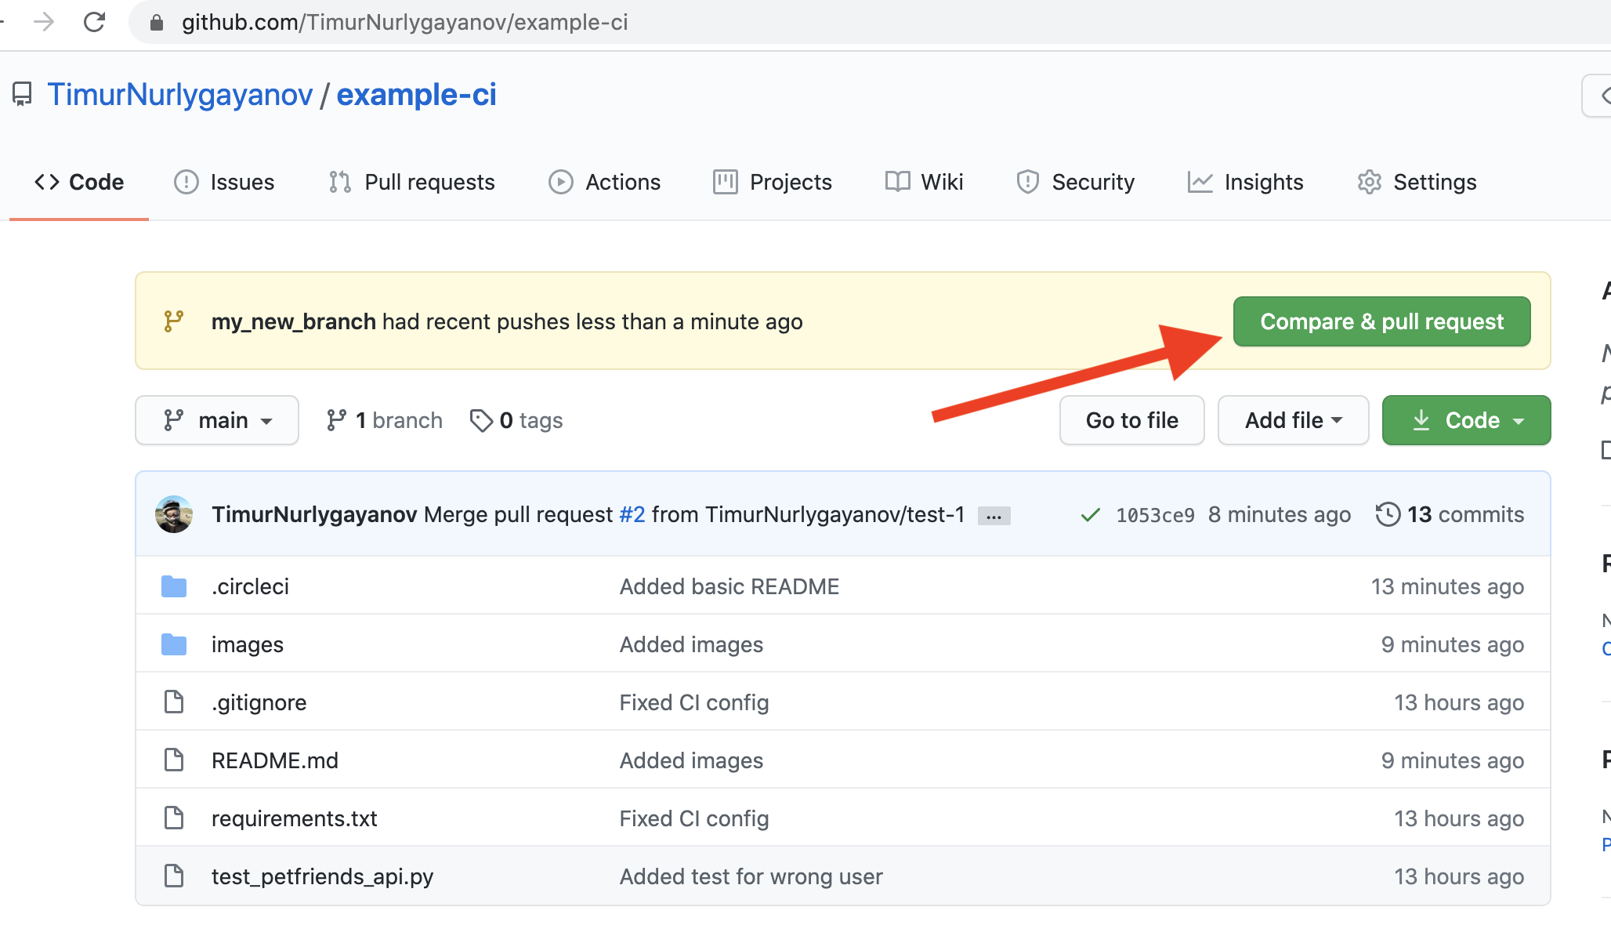Click the browser address bar URL
The height and width of the screenshot is (925, 1611).
(x=404, y=22)
